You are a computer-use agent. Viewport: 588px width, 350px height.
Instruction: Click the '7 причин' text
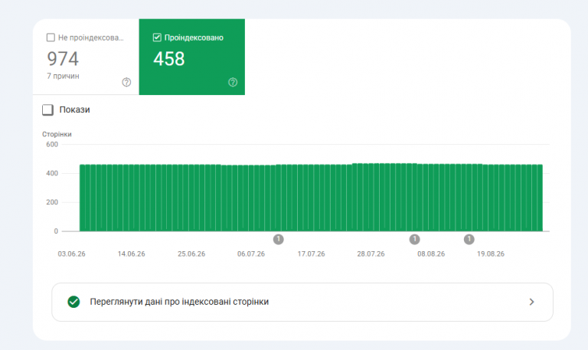point(63,76)
